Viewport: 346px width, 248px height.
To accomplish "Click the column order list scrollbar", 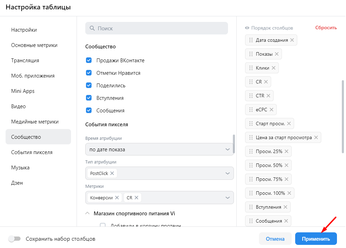I will pyautogui.click(x=343, y=117).
